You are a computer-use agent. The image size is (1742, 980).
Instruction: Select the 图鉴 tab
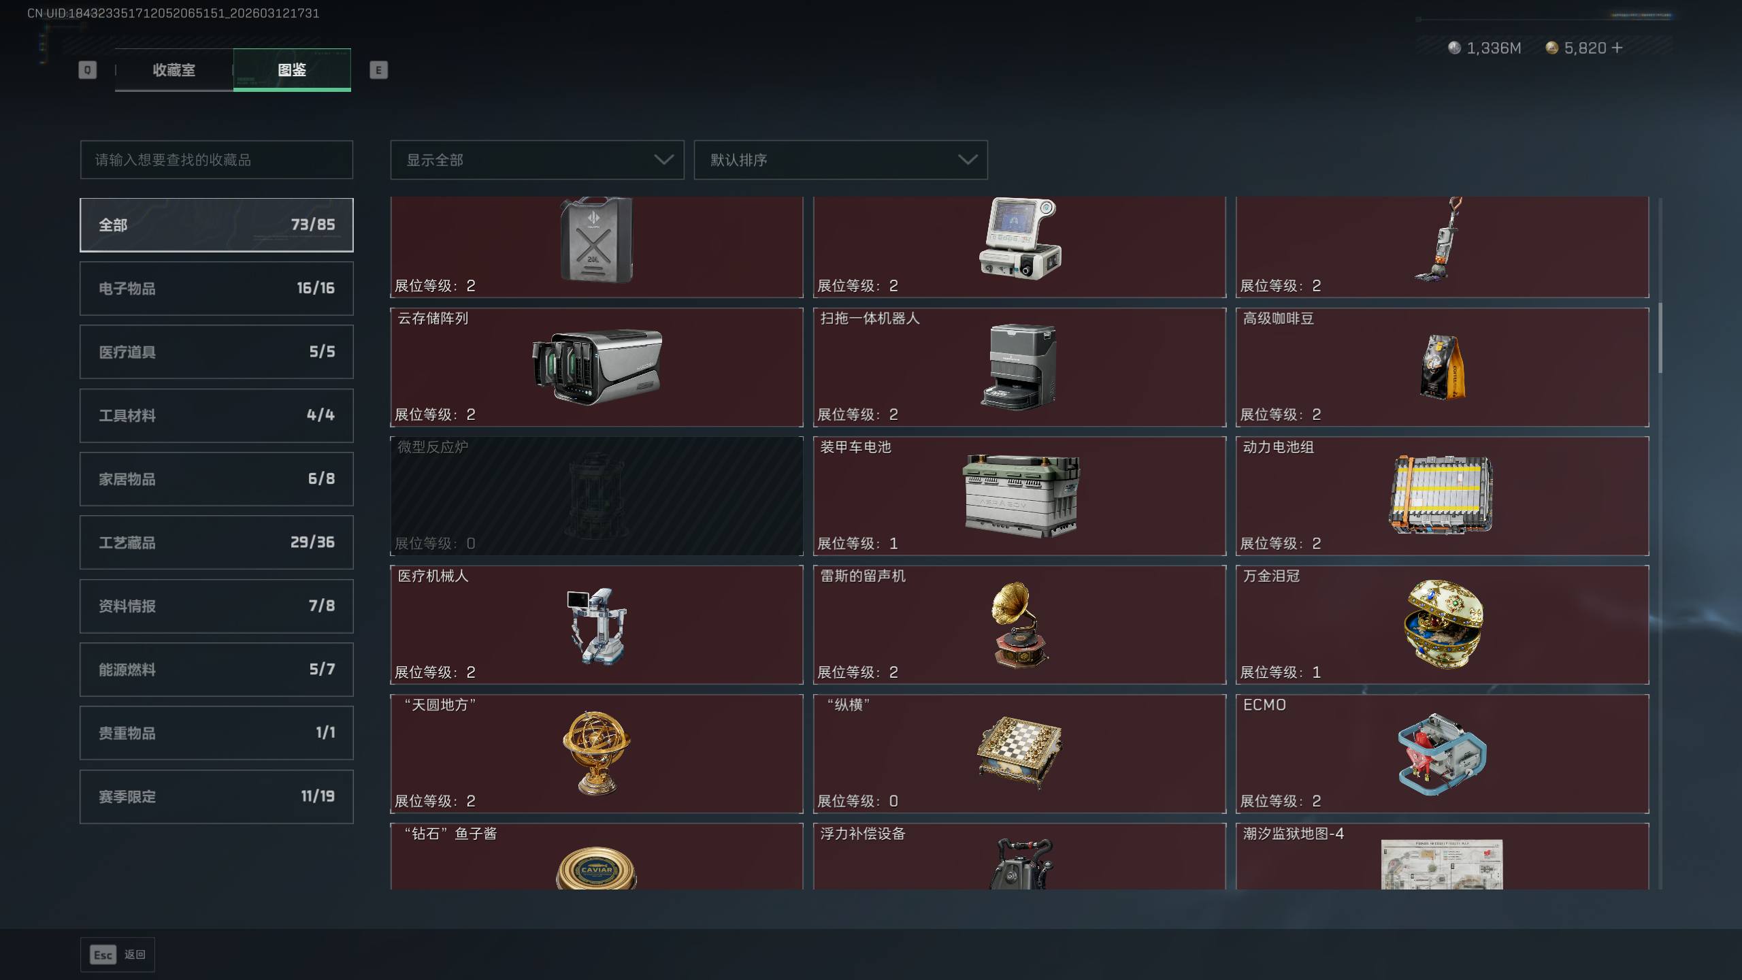click(x=292, y=70)
